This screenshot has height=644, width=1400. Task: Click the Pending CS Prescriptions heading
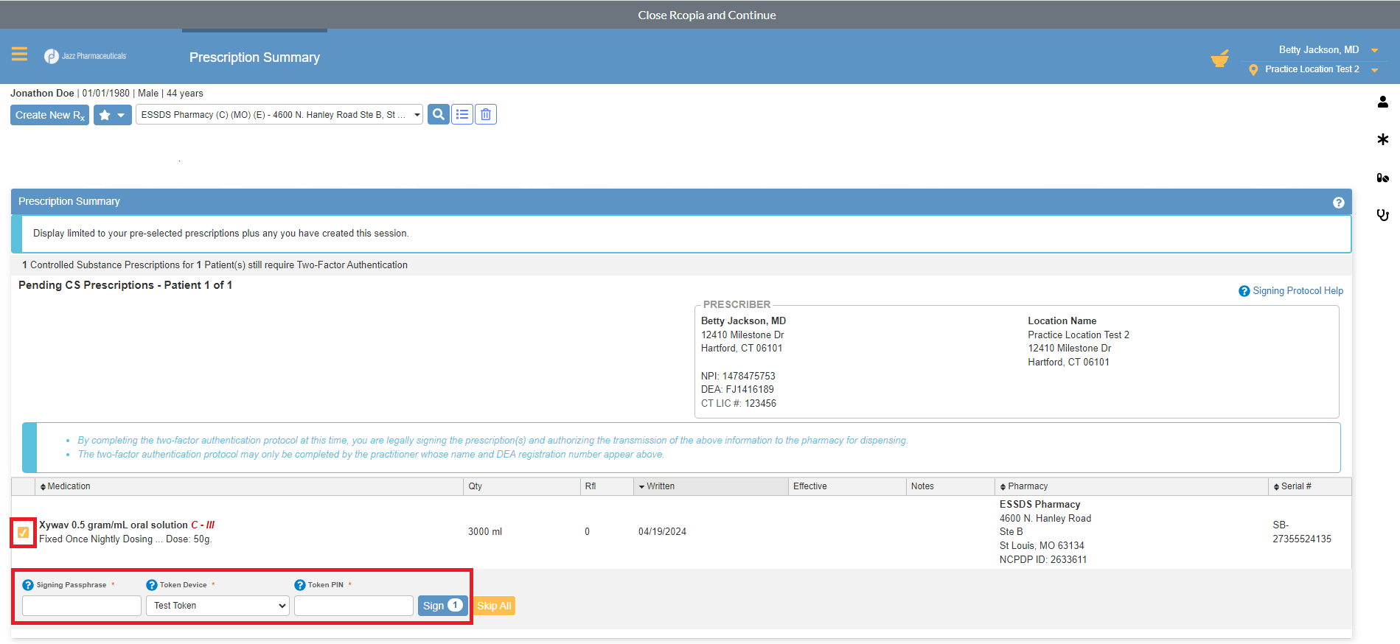pos(125,285)
